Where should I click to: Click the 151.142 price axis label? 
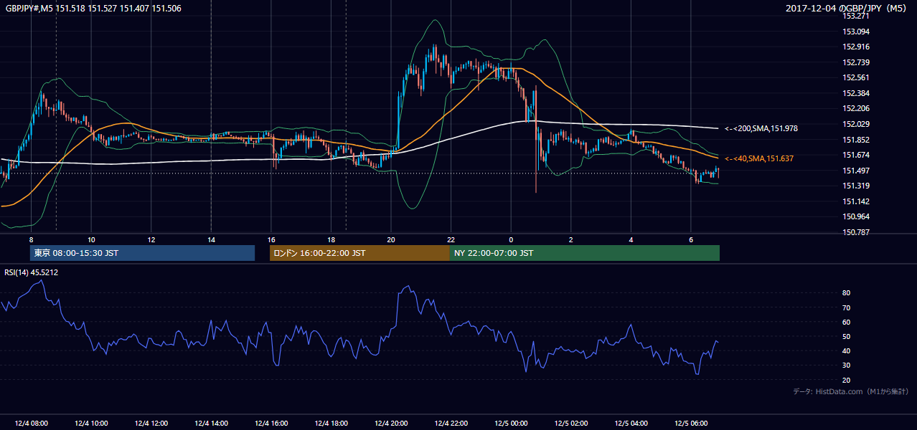pyautogui.click(x=856, y=201)
